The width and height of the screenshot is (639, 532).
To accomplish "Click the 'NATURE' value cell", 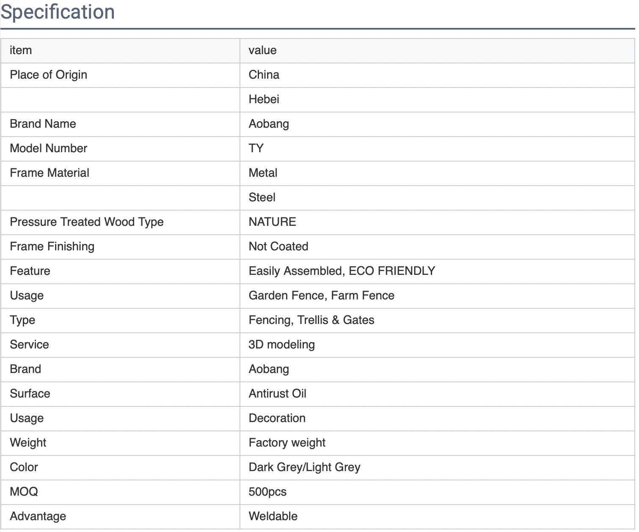I will [x=437, y=222].
